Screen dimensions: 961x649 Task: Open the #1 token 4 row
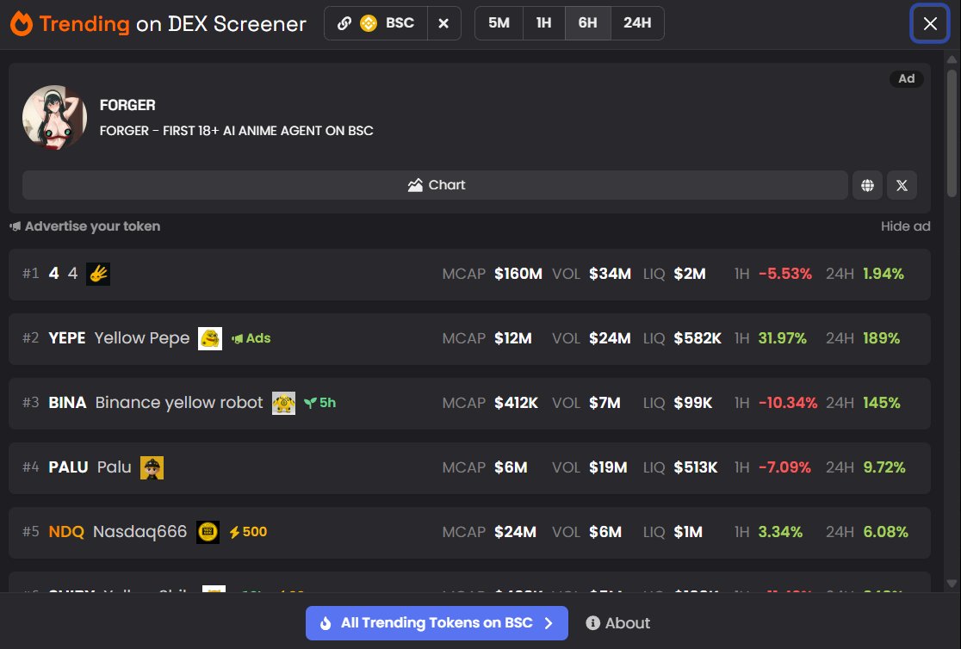click(469, 274)
